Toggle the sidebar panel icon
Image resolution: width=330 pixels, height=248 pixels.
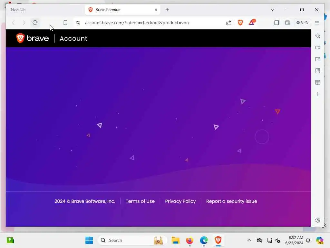(x=277, y=23)
